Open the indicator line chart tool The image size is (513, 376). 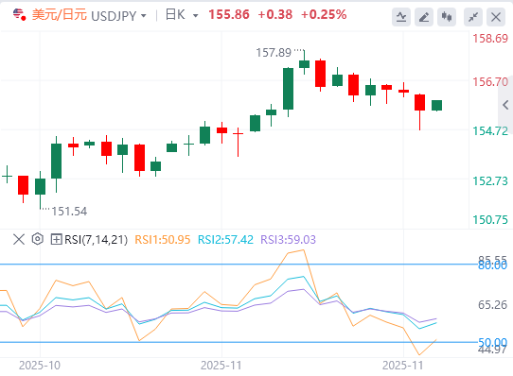401,17
